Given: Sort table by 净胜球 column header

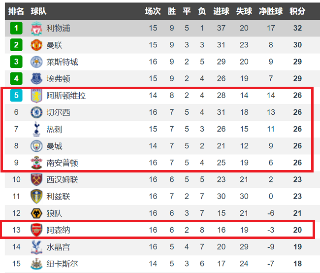Looking at the screenshot, I should [271, 11].
